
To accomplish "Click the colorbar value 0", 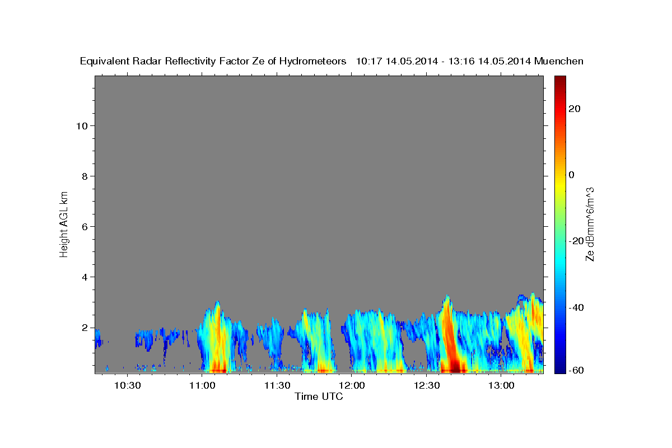I will point(572,175).
